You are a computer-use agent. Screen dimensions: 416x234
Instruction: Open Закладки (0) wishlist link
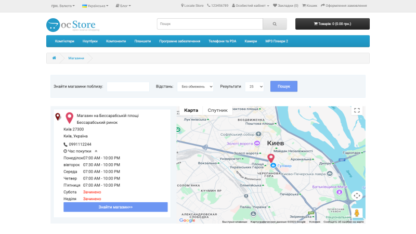tap(285, 6)
